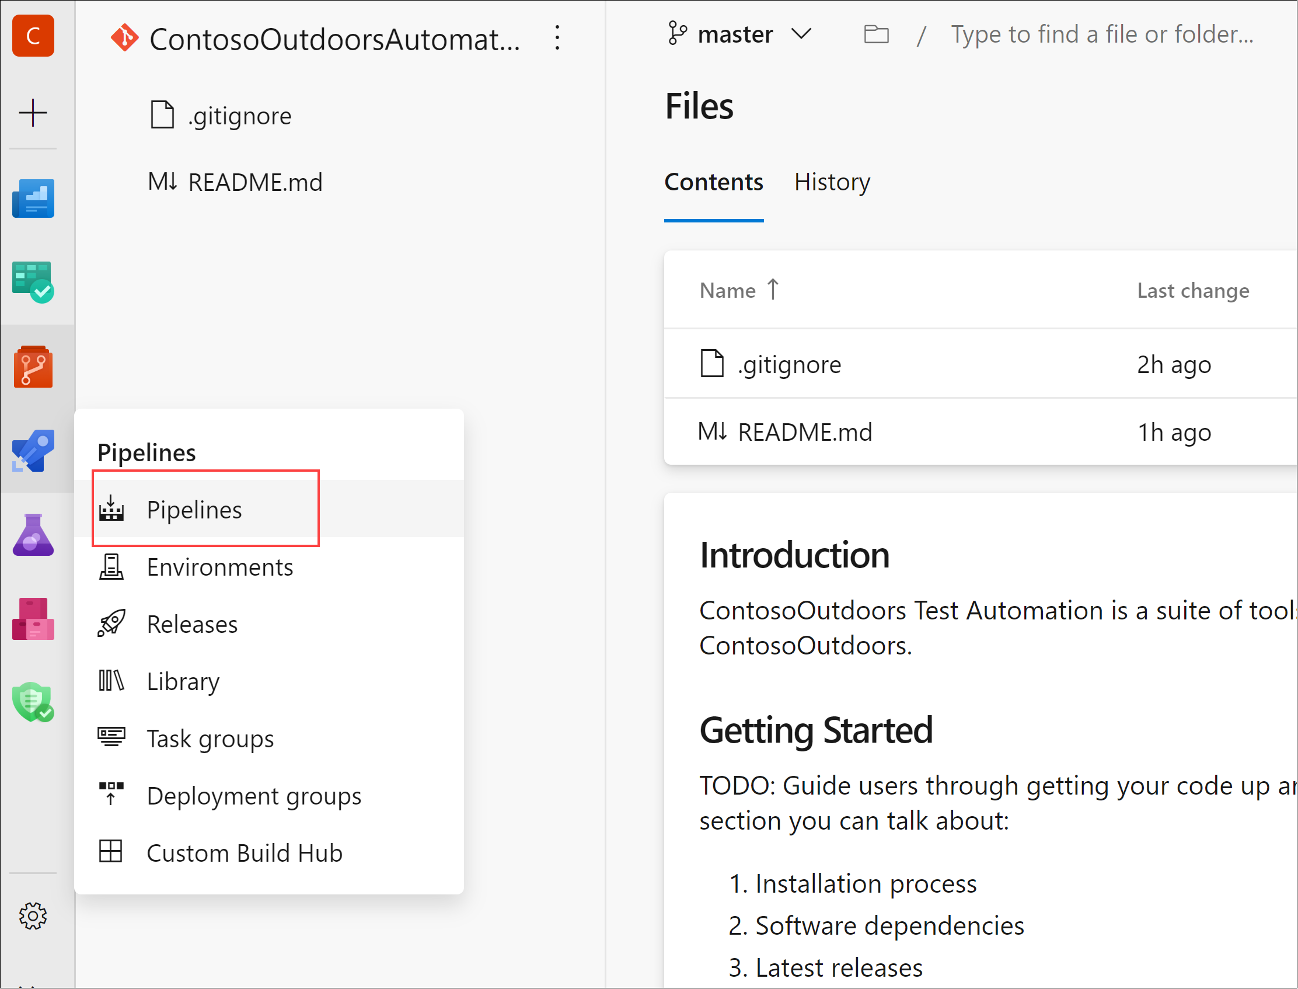Viewport: 1298px width, 989px height.
Task: Open .gitignore in the Contents list
Action: tap(788, 364)
